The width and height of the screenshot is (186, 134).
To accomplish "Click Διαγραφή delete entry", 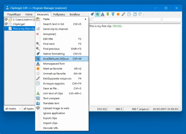I will pyautogui.click(x=62, y=34).
